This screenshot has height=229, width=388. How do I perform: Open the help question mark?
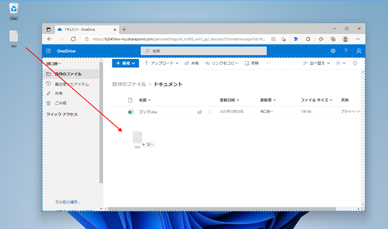346,51
